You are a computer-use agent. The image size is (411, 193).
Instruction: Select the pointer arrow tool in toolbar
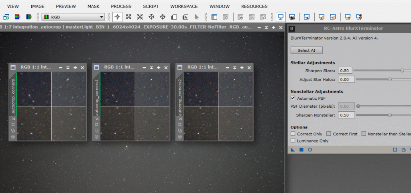tap(197, 17)
